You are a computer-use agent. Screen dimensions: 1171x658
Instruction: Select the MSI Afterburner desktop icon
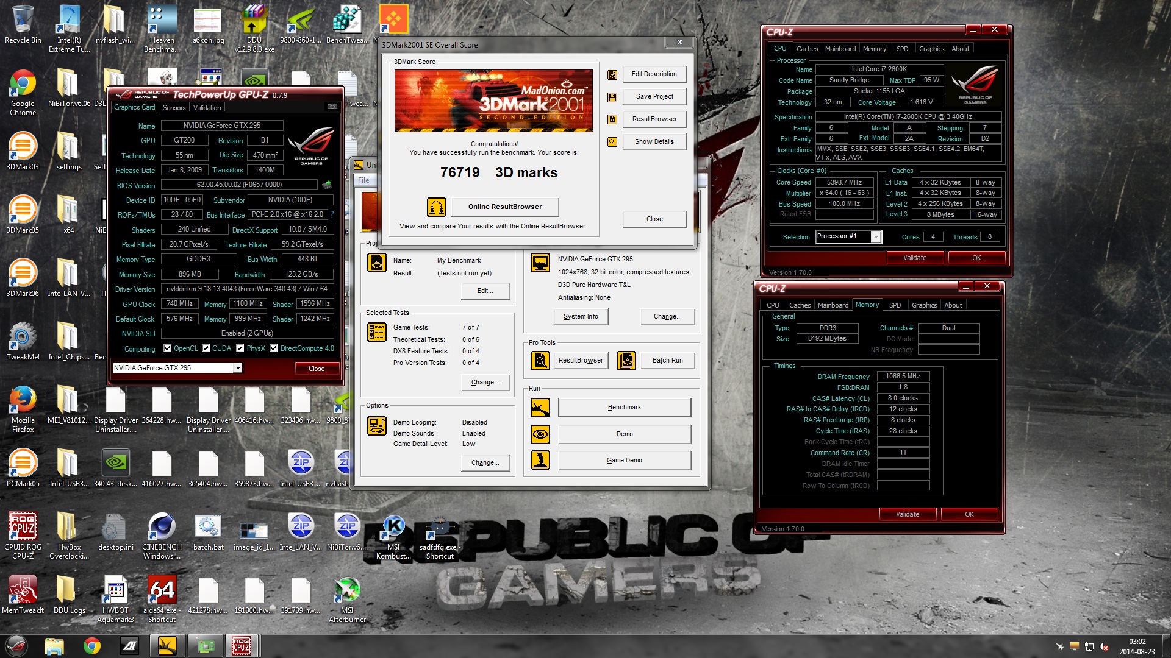click(348, 600)
